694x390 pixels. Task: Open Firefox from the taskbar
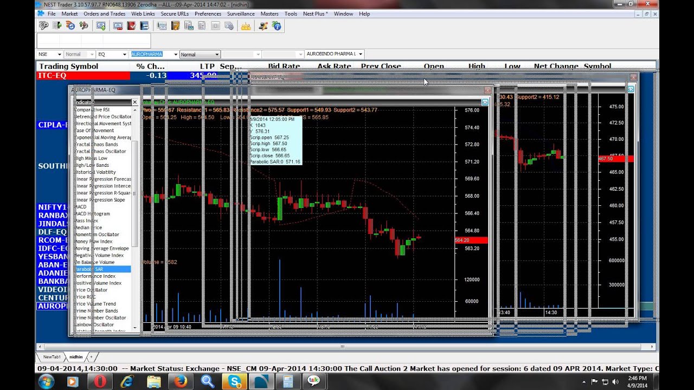(x=181, y=382)
